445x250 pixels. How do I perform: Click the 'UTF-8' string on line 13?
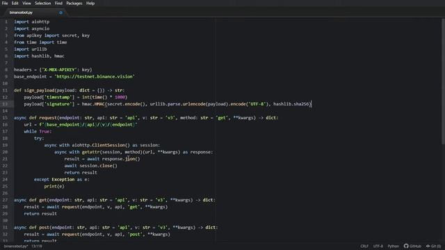[258, 104]
